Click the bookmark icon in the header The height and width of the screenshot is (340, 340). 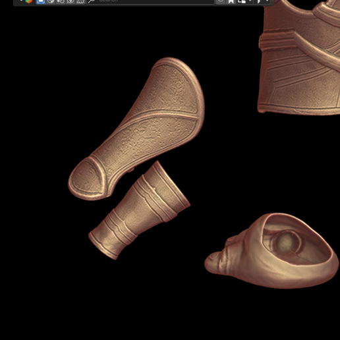coord(231,1)
